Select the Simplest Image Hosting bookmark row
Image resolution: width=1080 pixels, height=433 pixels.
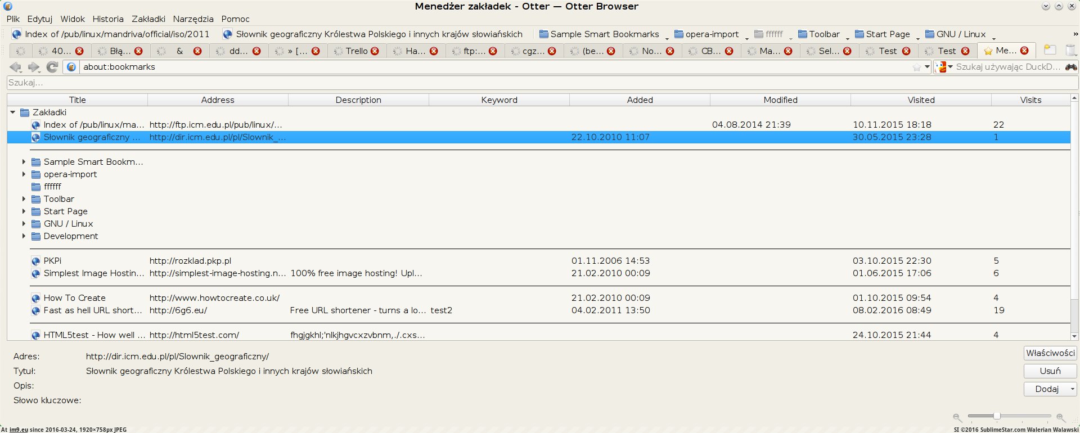538,273
